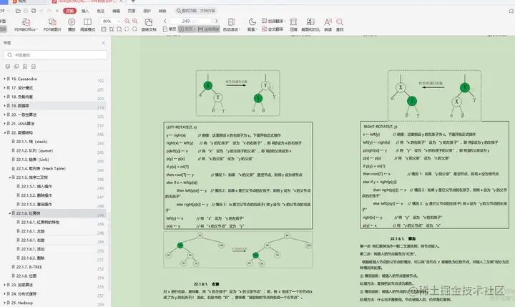Open the 保护 ribbon tab

point(147,11)
